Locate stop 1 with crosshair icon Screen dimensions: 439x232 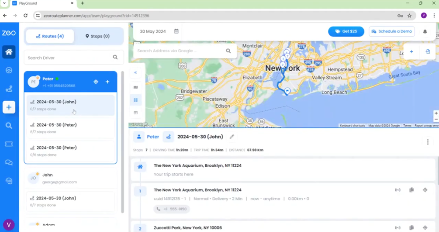(425, 190)
